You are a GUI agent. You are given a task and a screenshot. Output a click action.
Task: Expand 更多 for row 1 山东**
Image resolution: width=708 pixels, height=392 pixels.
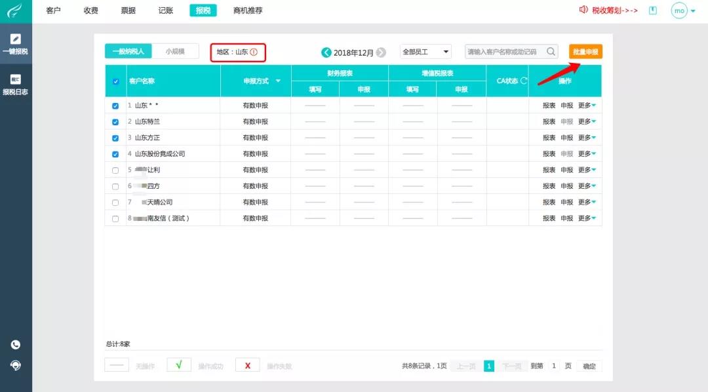(x=587, y=106)
